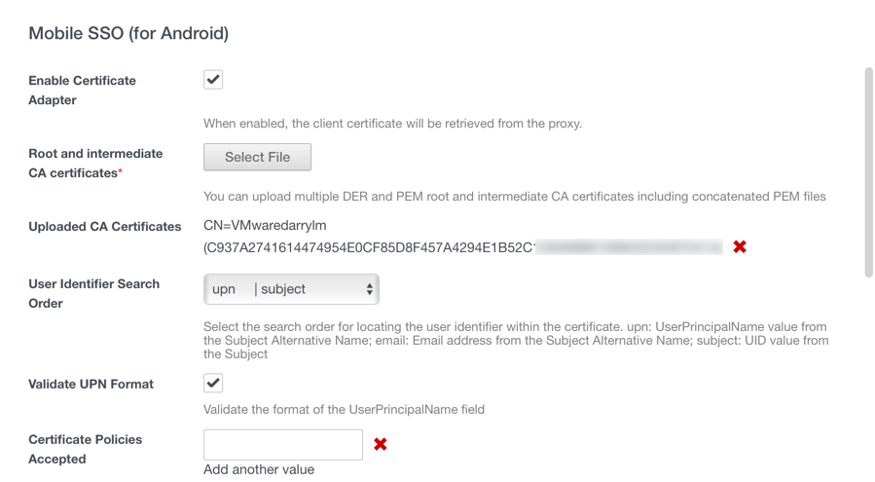Open the User Identifier Search Order dropdown
Screen dimensions: 875x482
[x=291, y=289]
